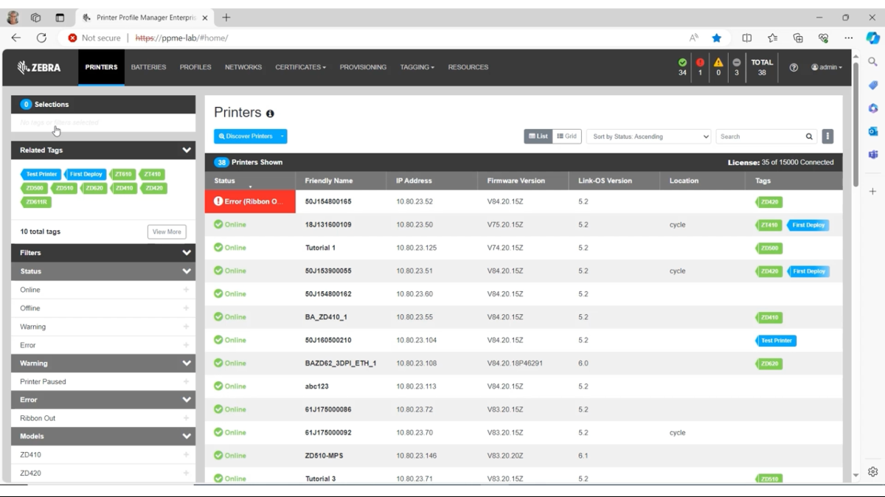Image resolution: width=885 pixels, height=497 pixels.
Task: Go to the Batteries tab
Action: tap(148, 67)
